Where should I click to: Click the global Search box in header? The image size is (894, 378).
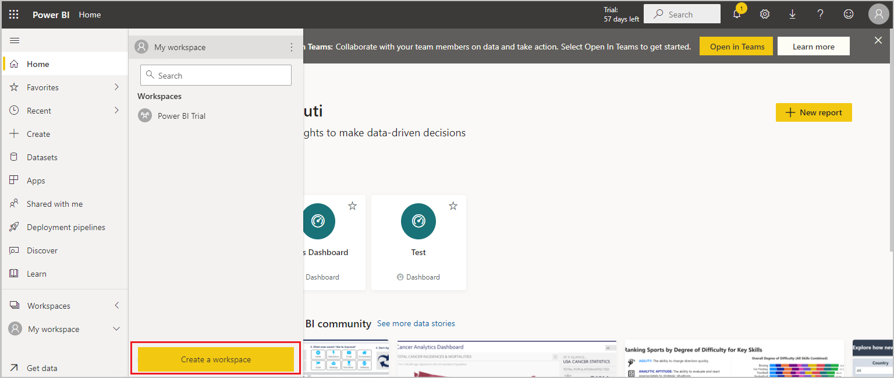tap(682, 14)
